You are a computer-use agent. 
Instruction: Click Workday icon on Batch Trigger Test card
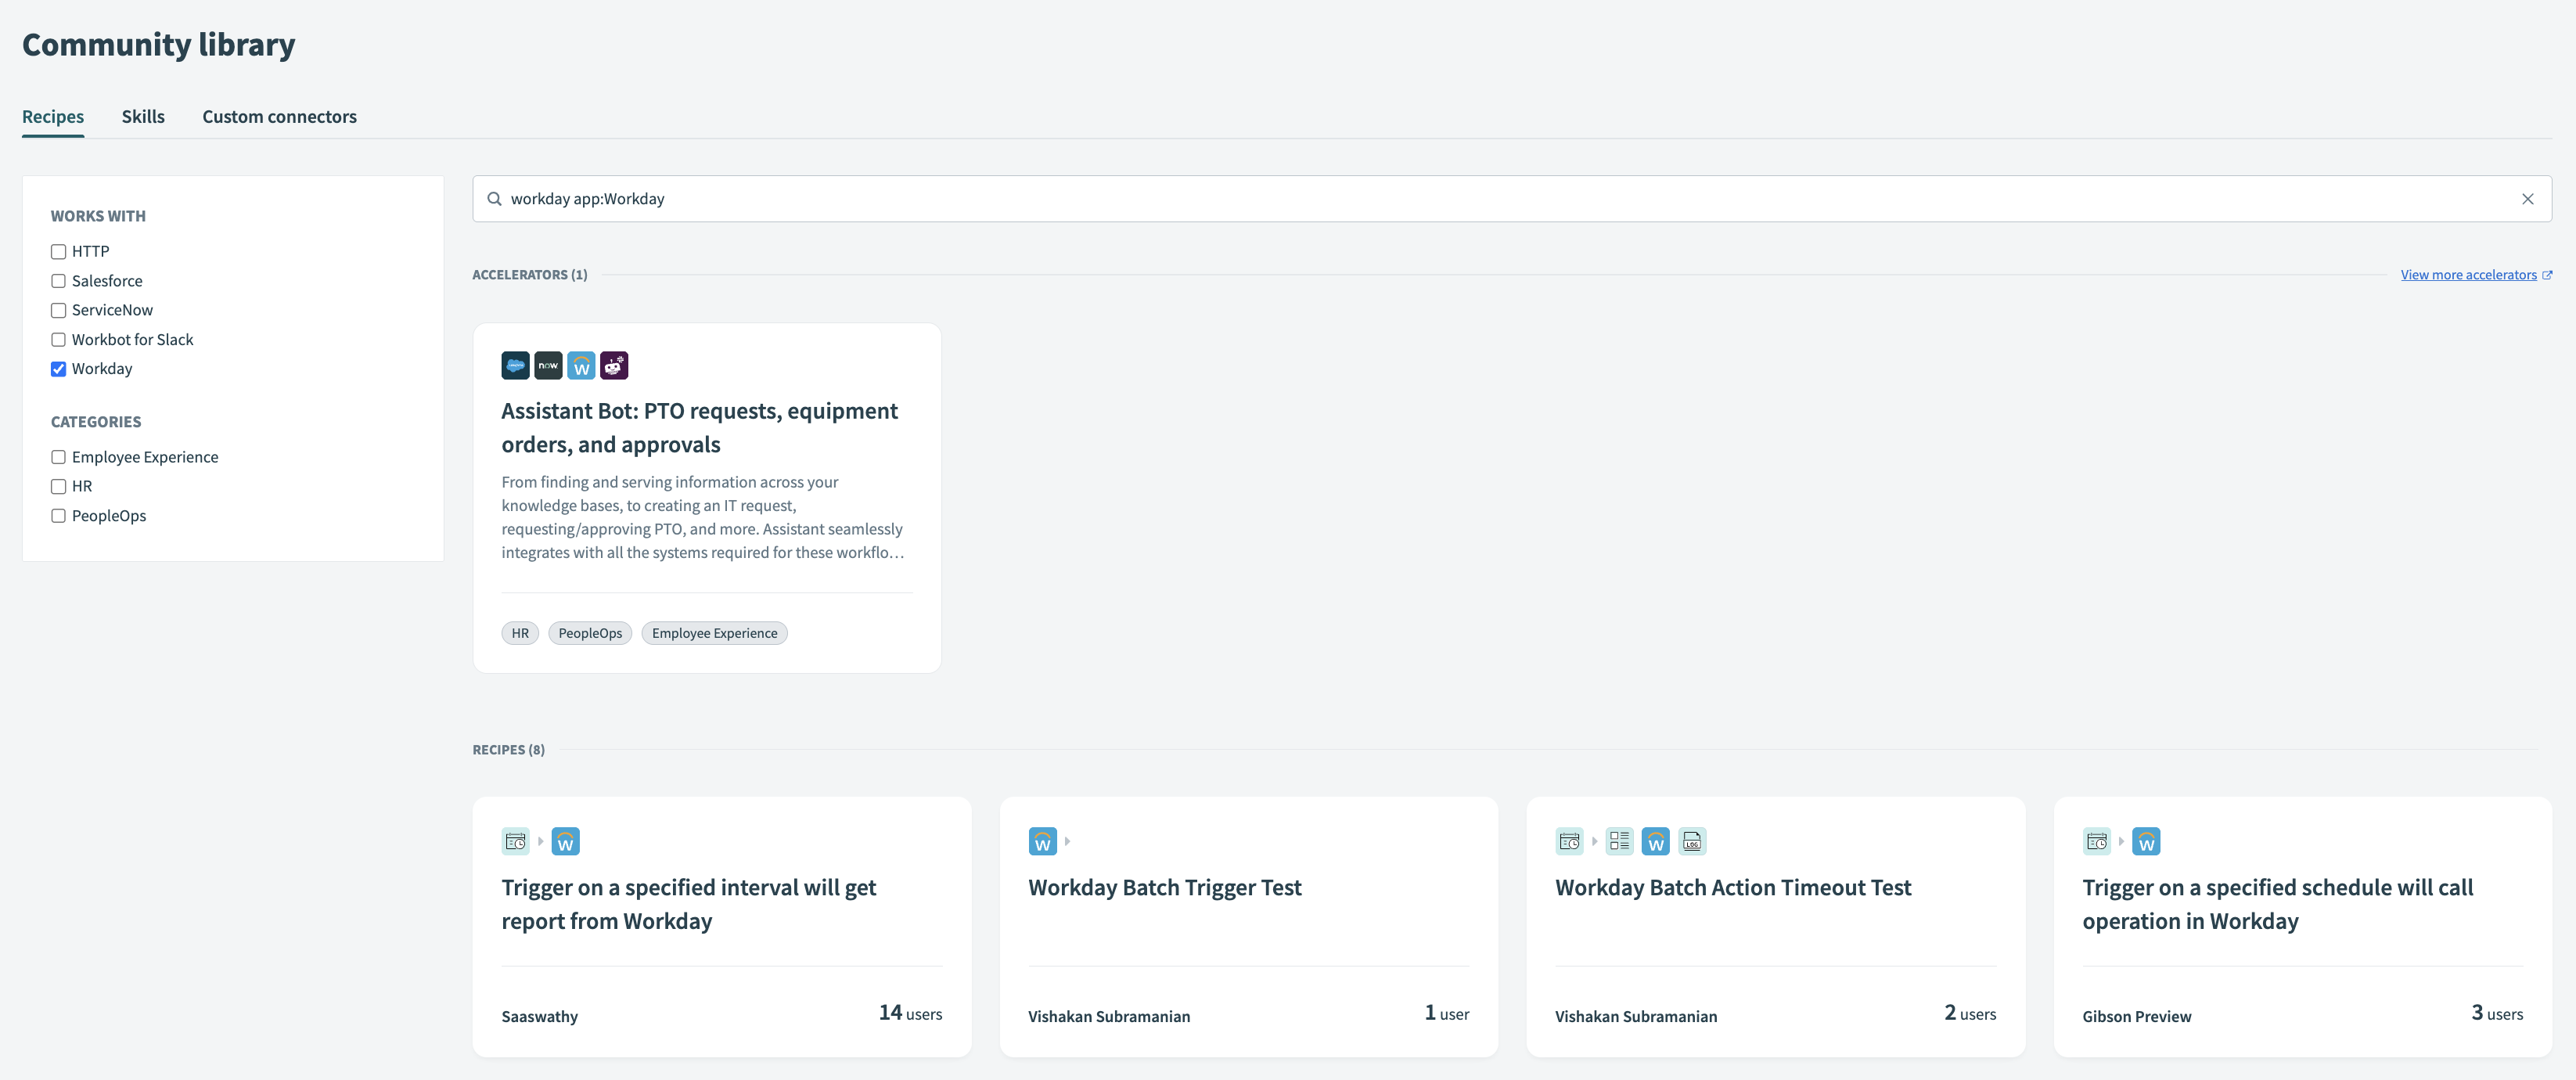[x=1042, y=842]
